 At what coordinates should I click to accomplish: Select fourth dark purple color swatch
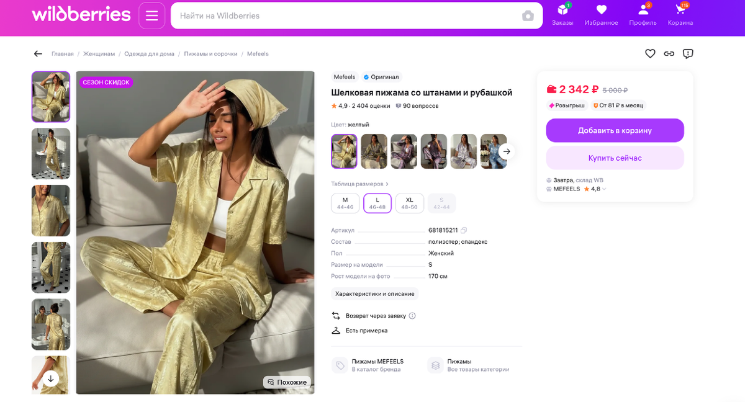(433, 151)
